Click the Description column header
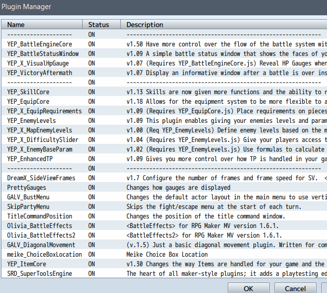The height and width of the screenshot is (293, 327). point(224,25)
